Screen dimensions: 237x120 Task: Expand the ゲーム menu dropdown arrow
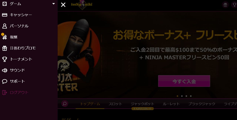coord(53,4)
